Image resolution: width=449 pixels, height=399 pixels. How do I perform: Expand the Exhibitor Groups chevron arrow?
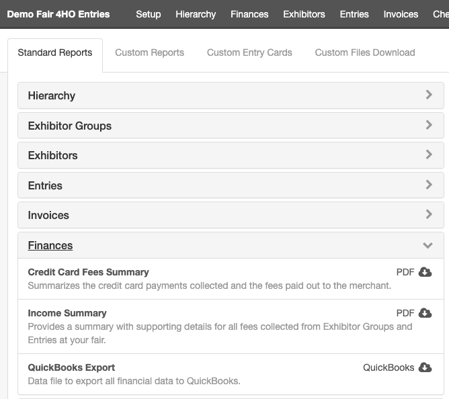[x=429, y=125]
